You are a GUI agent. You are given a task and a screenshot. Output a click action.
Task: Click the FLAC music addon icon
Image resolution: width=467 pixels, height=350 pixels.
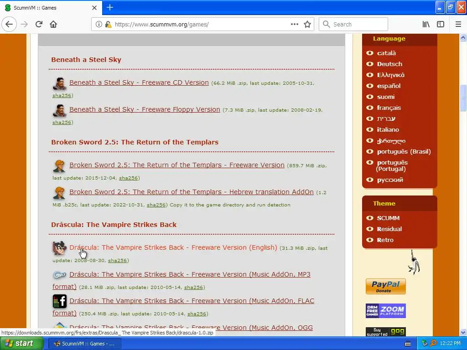coord(59,301)
